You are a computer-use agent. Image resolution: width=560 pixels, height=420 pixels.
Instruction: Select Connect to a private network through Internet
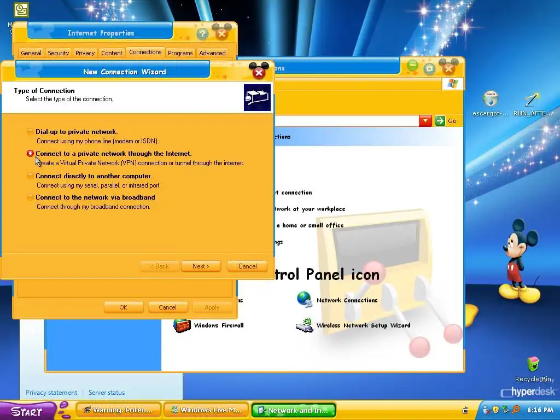click(x=30, y=153)
